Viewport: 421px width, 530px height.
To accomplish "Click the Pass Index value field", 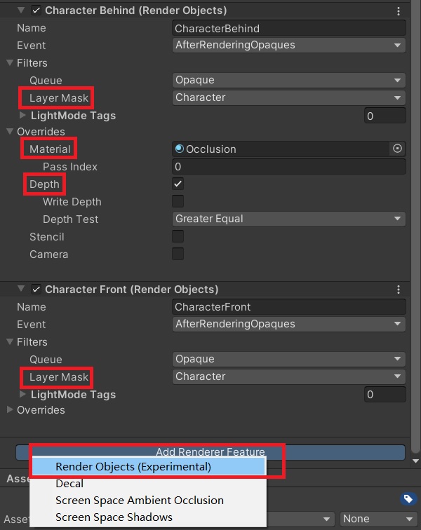I will 288,166.
